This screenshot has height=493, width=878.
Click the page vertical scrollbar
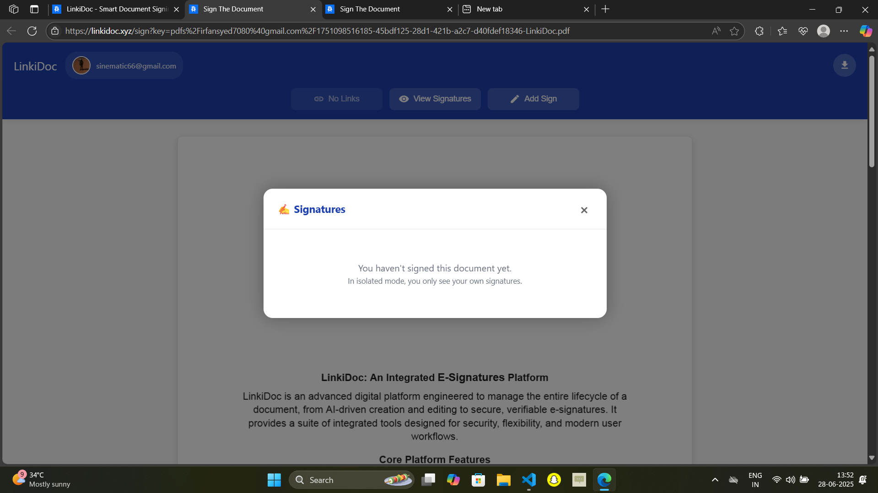[872, 112]
